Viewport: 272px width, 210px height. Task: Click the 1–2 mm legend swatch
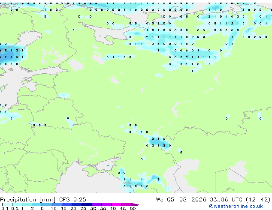click(27, 204)
